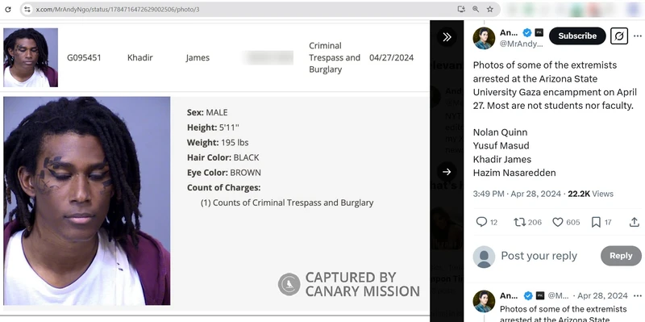Screen dimensions: 645x322
Task: Click the install app icon in address bar
Action: click(x=461, y=9)
